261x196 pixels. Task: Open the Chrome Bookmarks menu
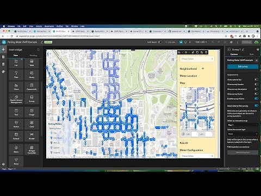[49, 26]
